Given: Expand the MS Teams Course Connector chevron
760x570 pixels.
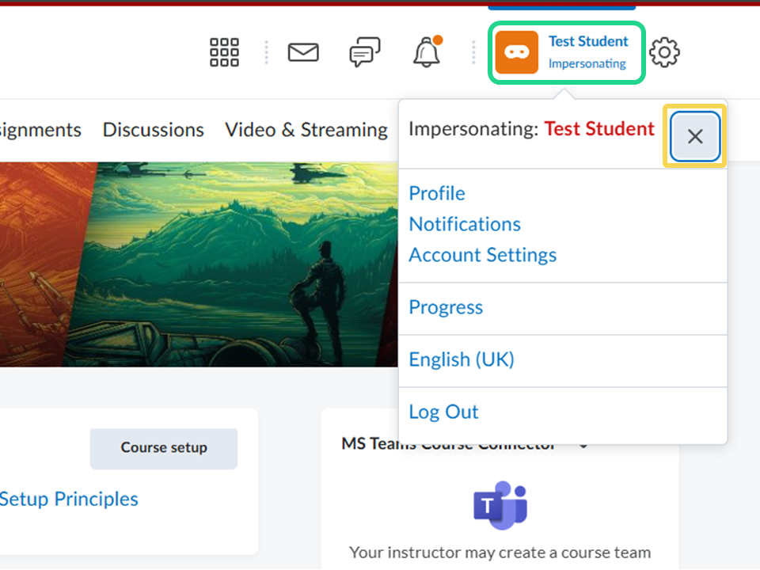Looking at the screenshot, I should tap(583, 446).
